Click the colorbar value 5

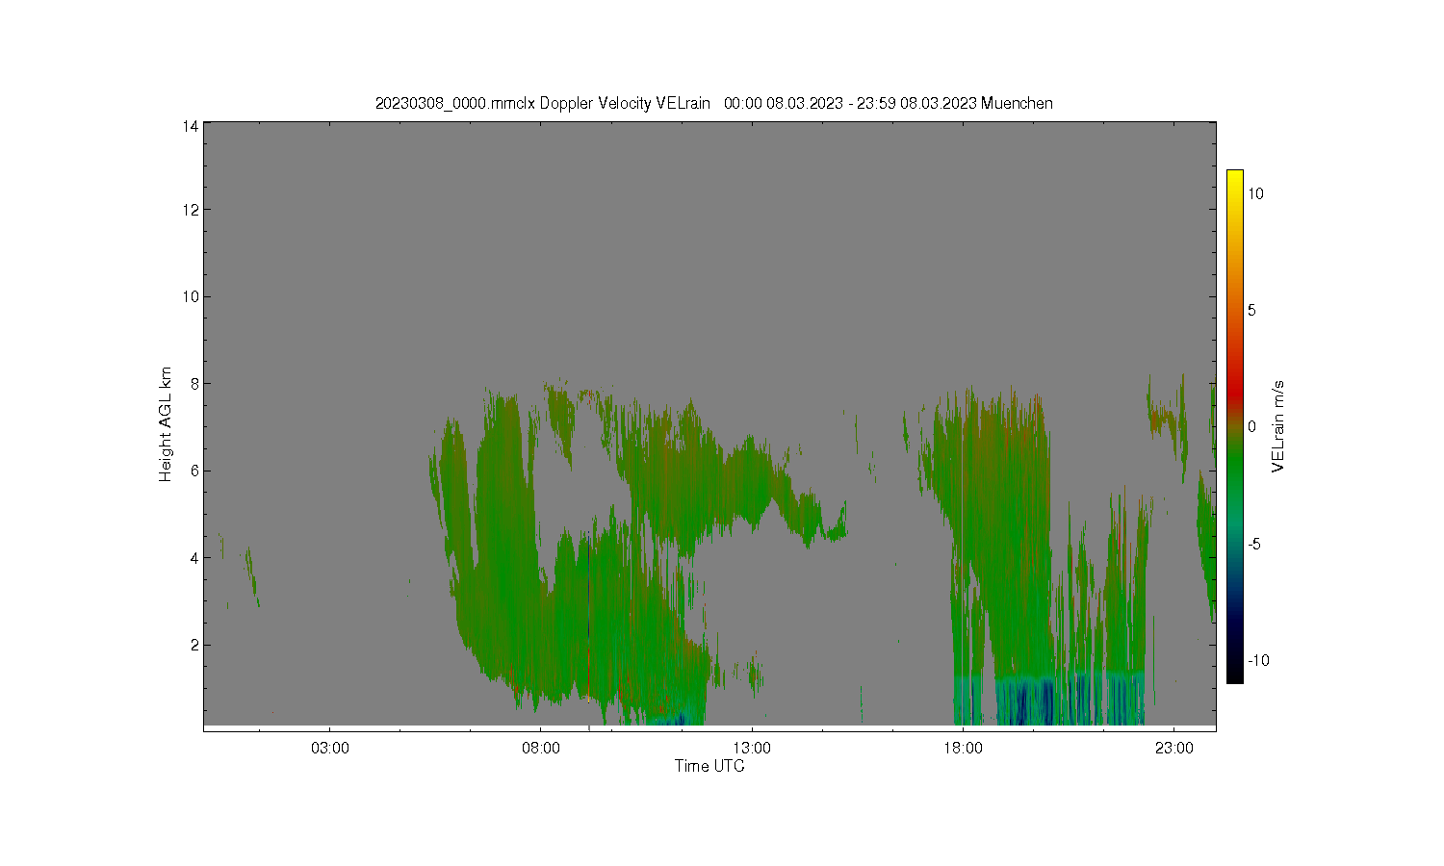pos(1252,310)
